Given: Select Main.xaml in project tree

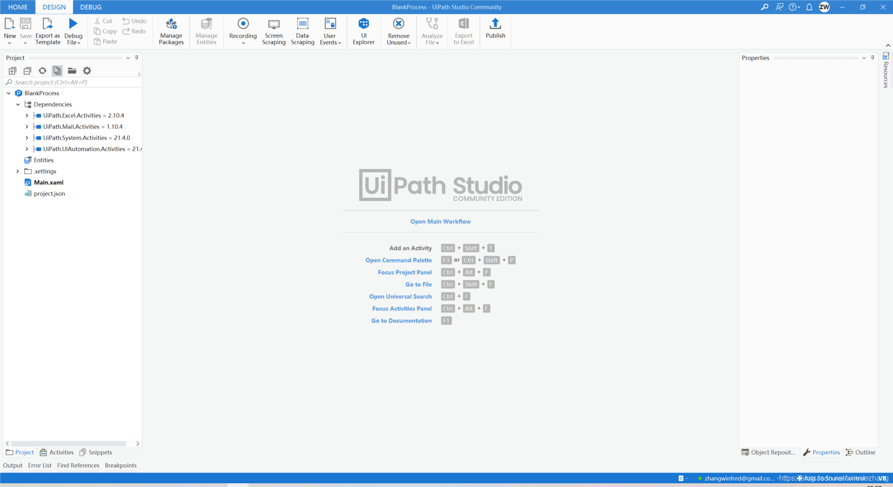Looking at the screenshot, I should coord(48,183).
